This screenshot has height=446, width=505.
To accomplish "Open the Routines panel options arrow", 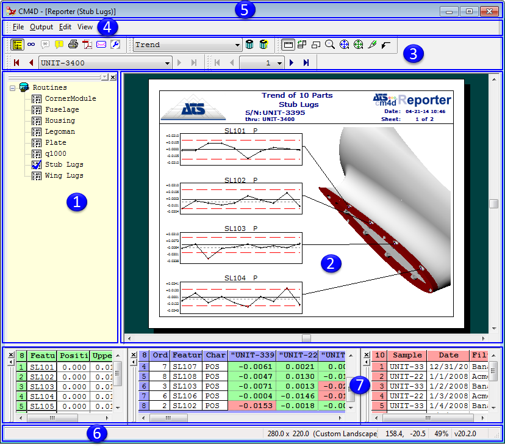I will coord(105,77).
